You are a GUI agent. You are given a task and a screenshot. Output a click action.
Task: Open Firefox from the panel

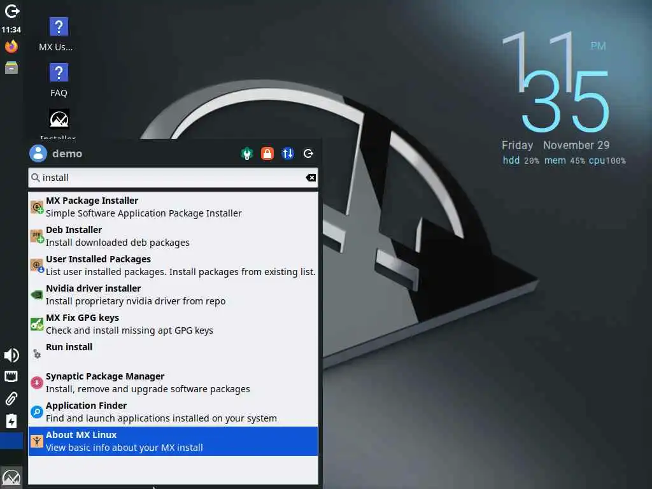pos(11,46)
